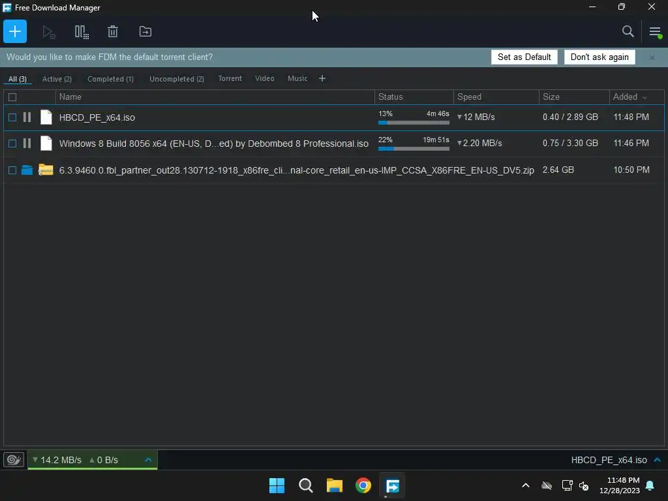
Task: Switch to the Uncompleted (2) tab
Action: 176,79
